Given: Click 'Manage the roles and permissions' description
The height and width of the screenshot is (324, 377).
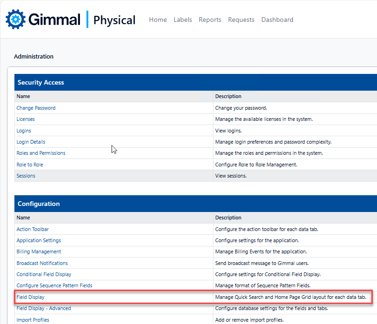Looking at the screenshot, I should tap(269, 153).
